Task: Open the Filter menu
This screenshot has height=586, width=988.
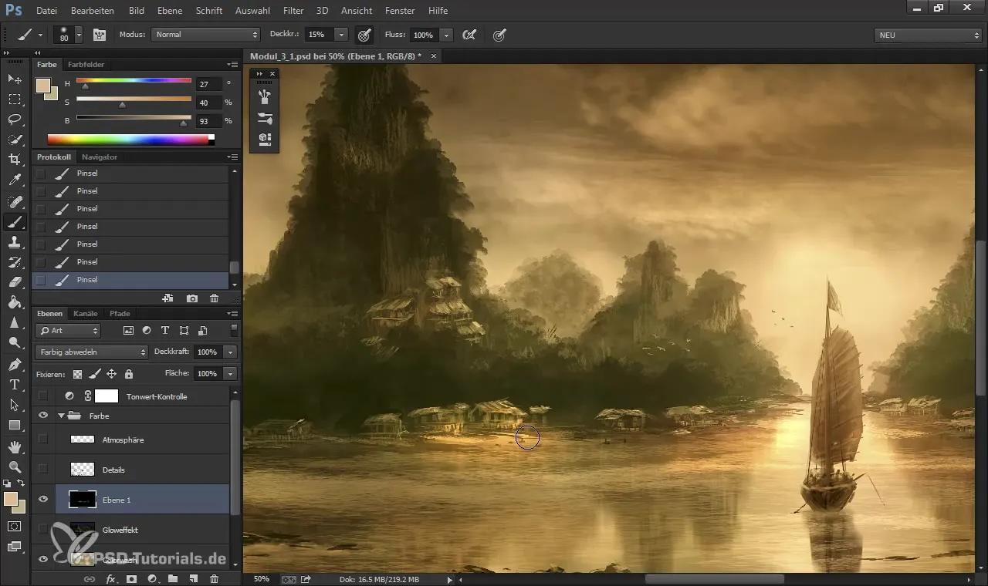Action: [293, 11]
